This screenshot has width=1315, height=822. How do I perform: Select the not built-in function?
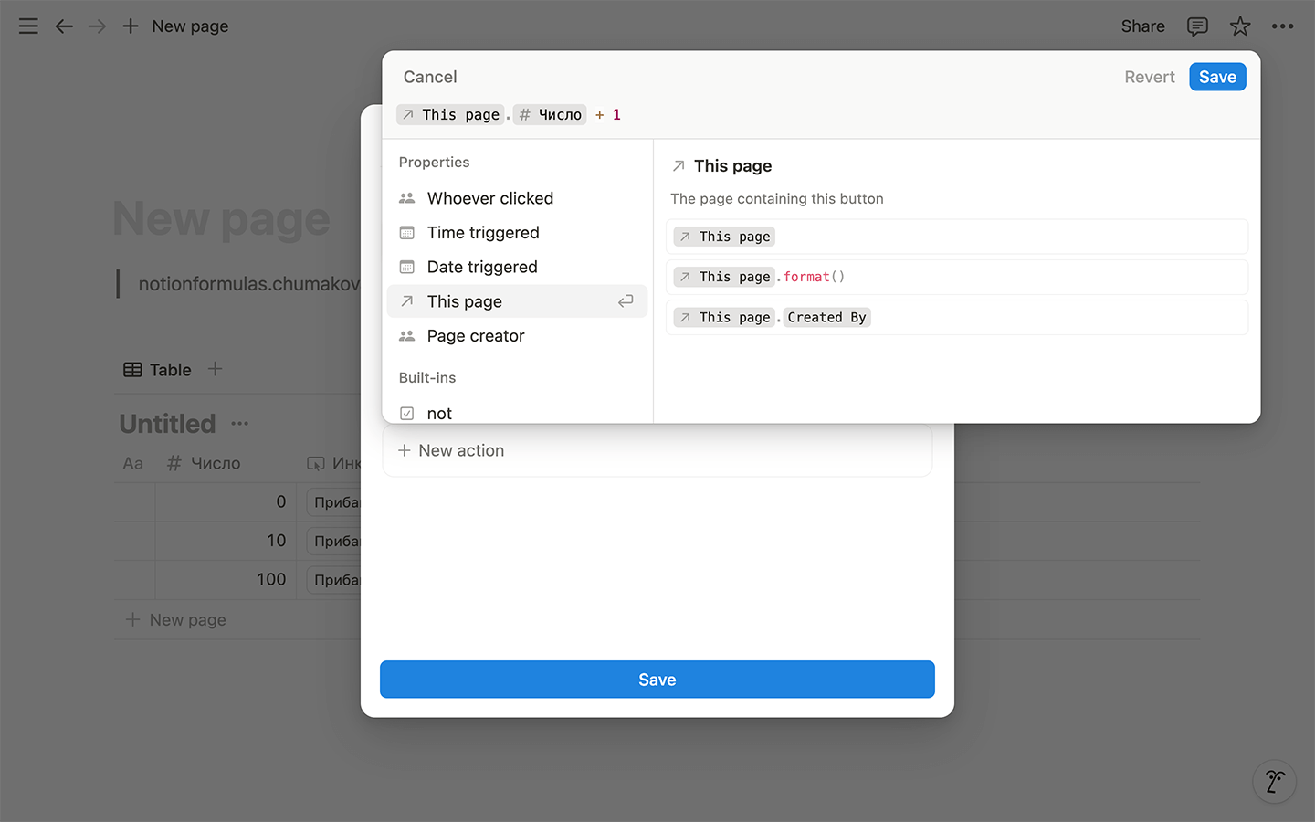point(517,413)
